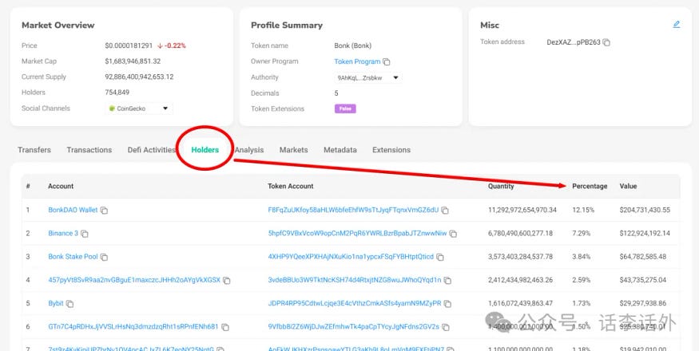Open the Token Program link
Image resolution: width=699 pixels, height=351 pixels.
pyautogui.click(x=356, y=61)
